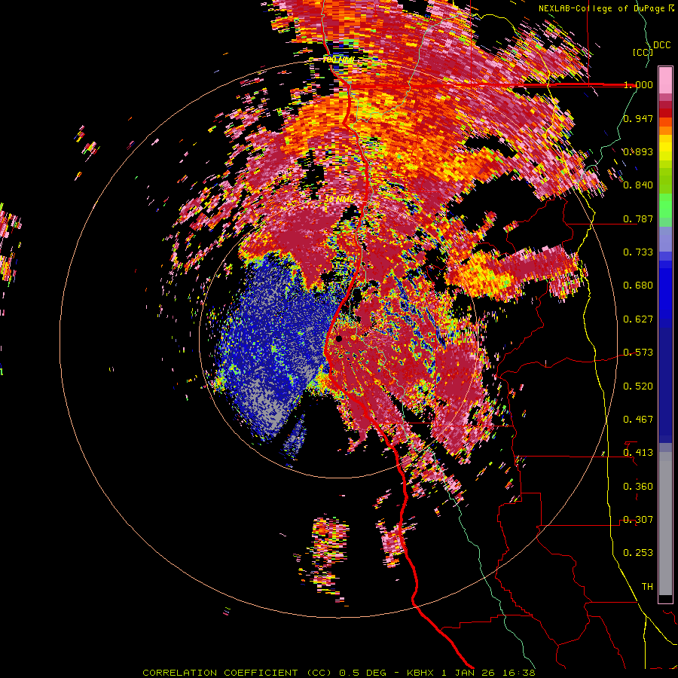Image resolution: width=678 pixels, height=678 pixels.
Task: Click the 0.627 scale value
Action: coord(638,319)
